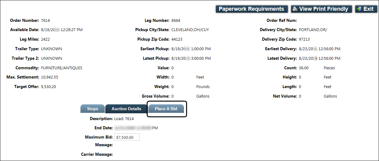Click the Net Volume Gallons unit
Screen dimensions: 379x161
[x=330, y=96]
